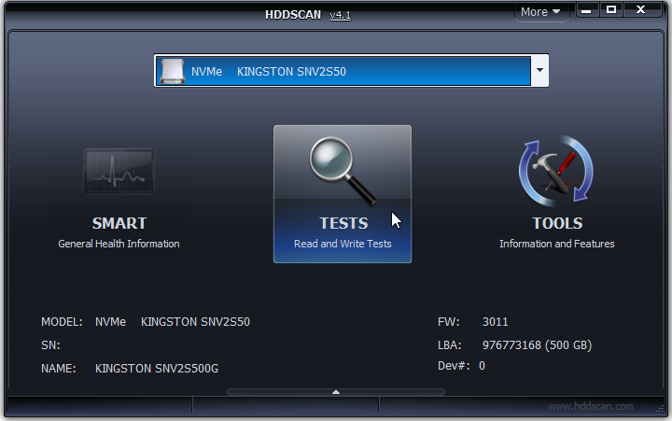
Task: Select the NVMe KINGSTON SNV2S50 drive entry
Action: coord(343,71)
